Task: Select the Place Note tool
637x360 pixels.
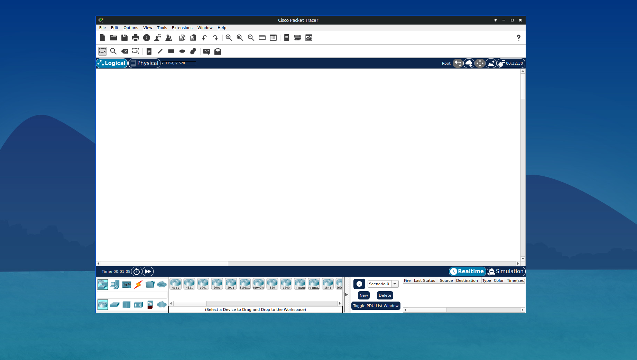Action: point(149,51)
